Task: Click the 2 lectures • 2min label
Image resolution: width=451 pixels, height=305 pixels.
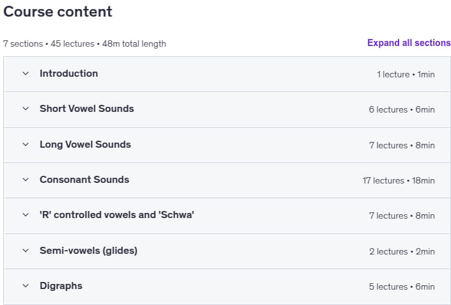Action: click(402, 251)
